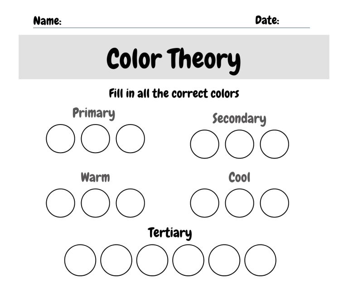Select the middle Secondary circle
348x283 pixels.
239,144
